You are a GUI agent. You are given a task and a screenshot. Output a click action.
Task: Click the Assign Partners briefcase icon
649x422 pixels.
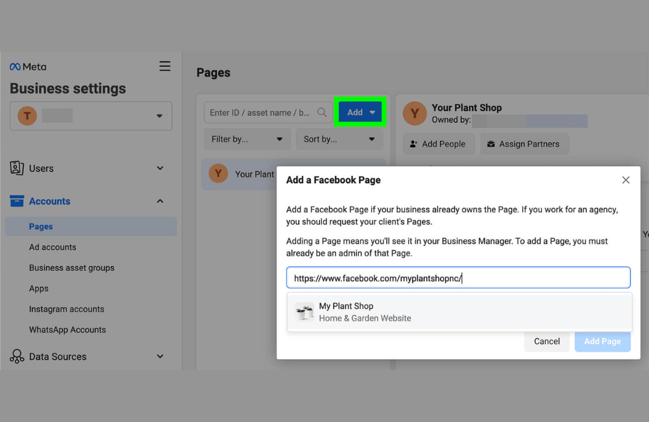(x=490, y=143)
